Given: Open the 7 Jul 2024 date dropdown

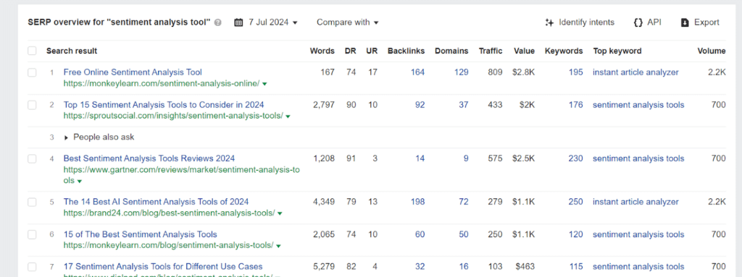Looking at the screenshot, I should pos(273,22).
